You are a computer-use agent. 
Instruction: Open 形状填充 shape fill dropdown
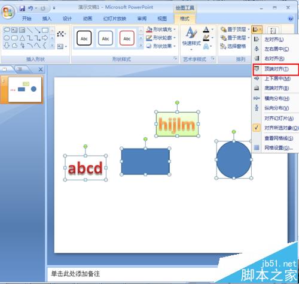click(x=161, y=29)
